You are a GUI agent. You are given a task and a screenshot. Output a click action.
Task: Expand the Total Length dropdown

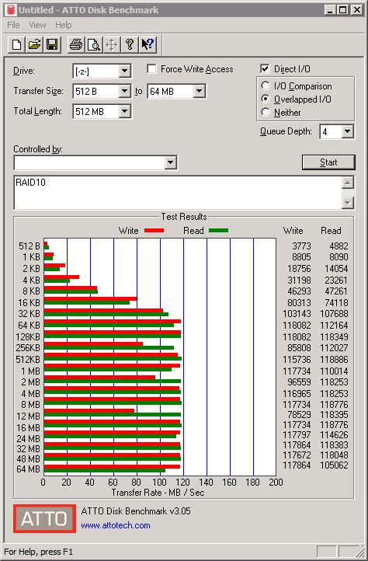click(124, 111)
